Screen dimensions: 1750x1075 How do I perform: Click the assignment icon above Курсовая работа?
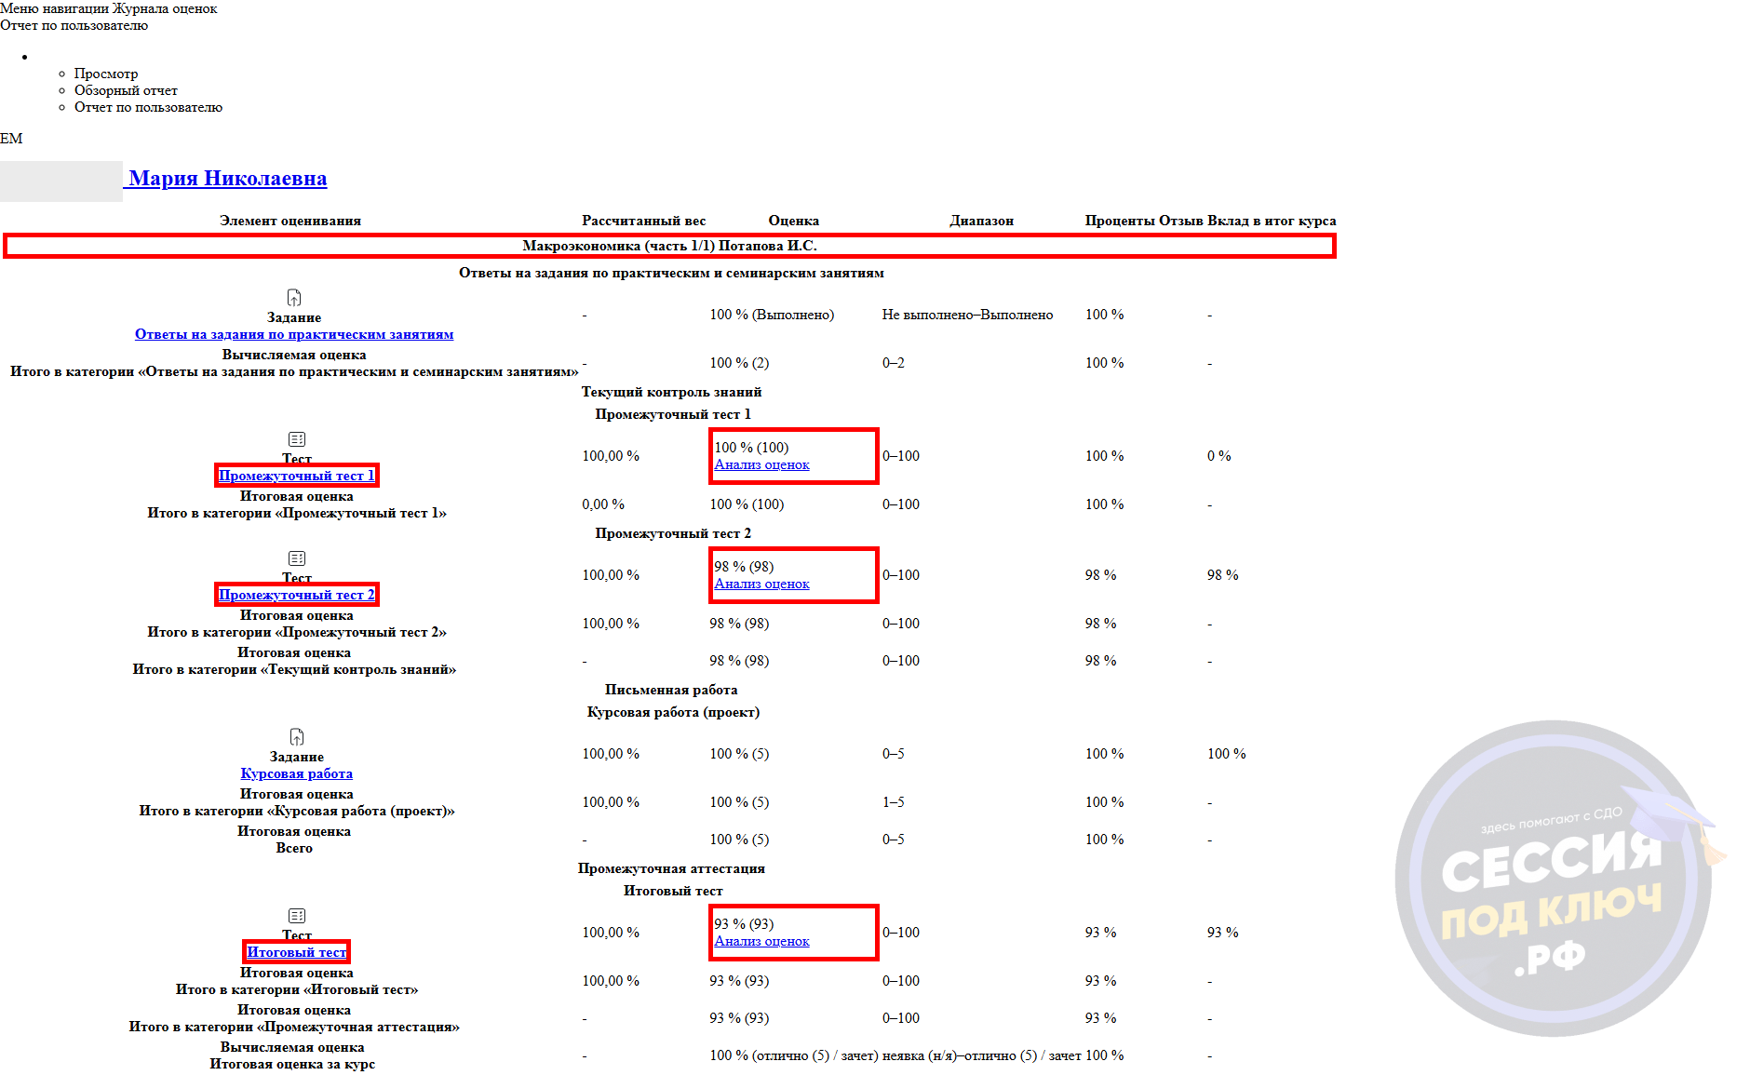point(297,737)
